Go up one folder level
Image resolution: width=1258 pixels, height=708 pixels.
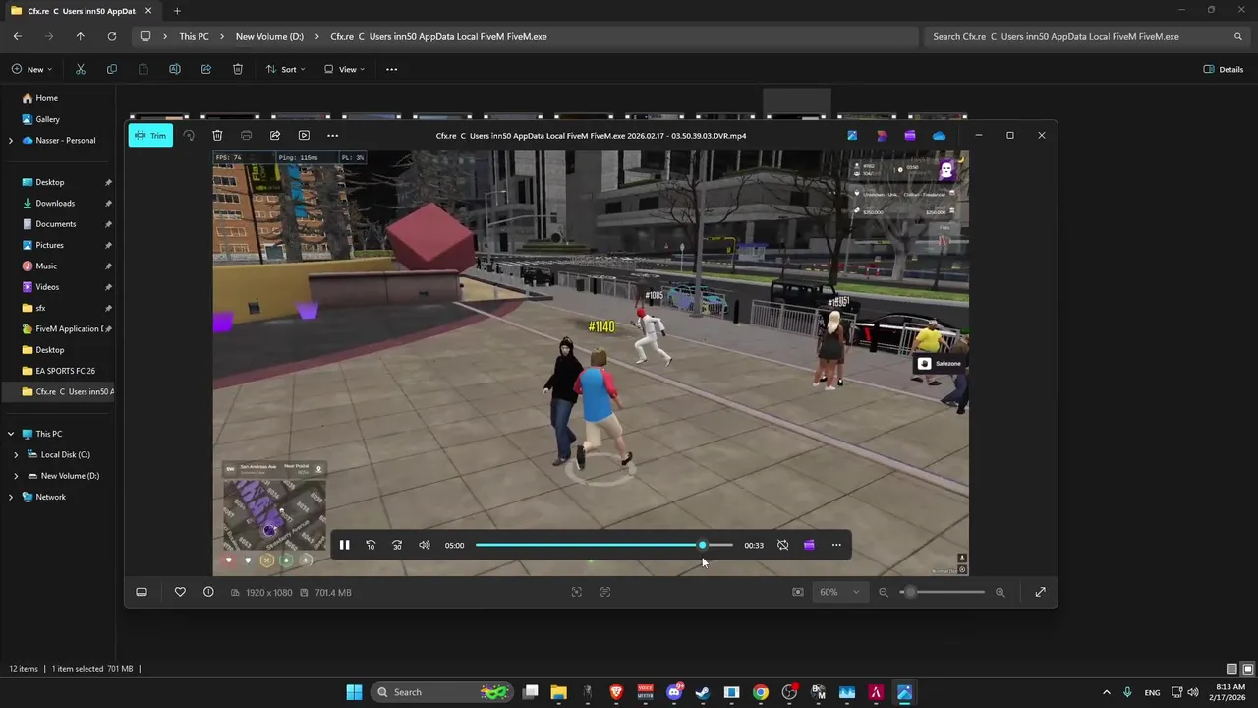81,36
